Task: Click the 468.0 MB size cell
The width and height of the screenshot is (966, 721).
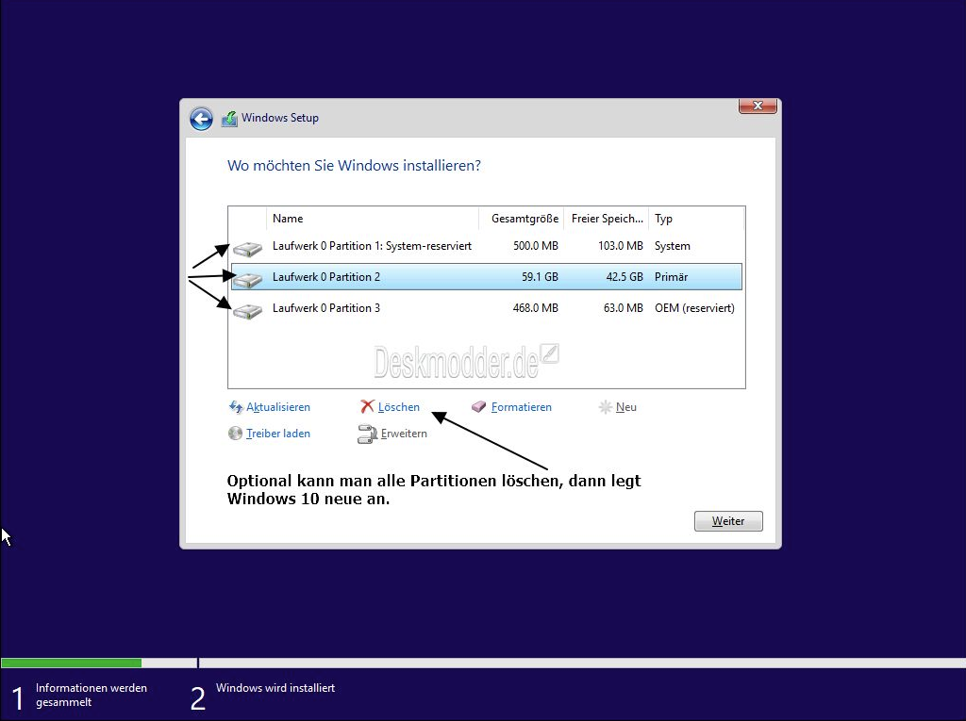Action: tap(536, 308)
